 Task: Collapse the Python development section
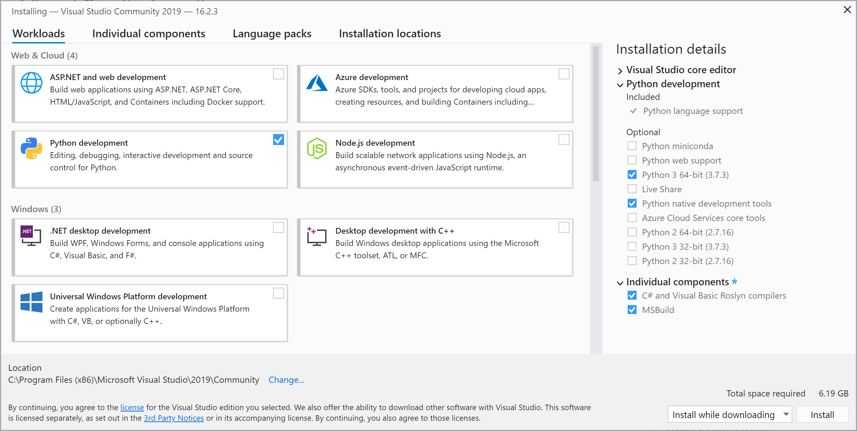click(619, 85)
